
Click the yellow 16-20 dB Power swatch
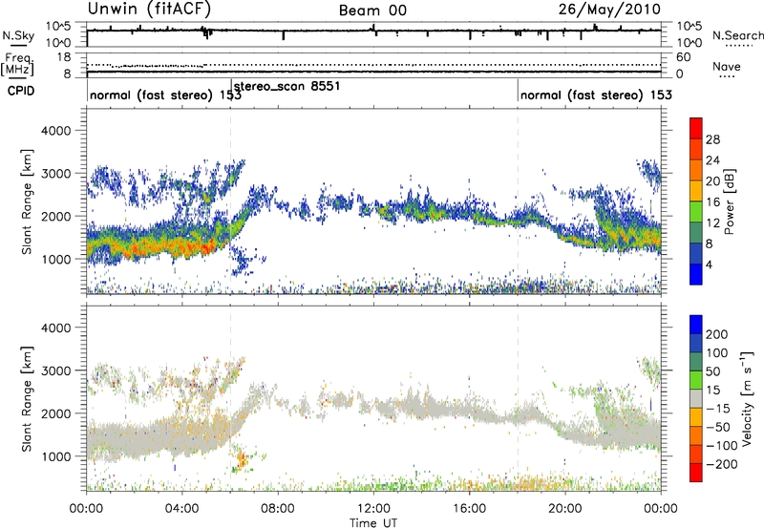point(696,190)
